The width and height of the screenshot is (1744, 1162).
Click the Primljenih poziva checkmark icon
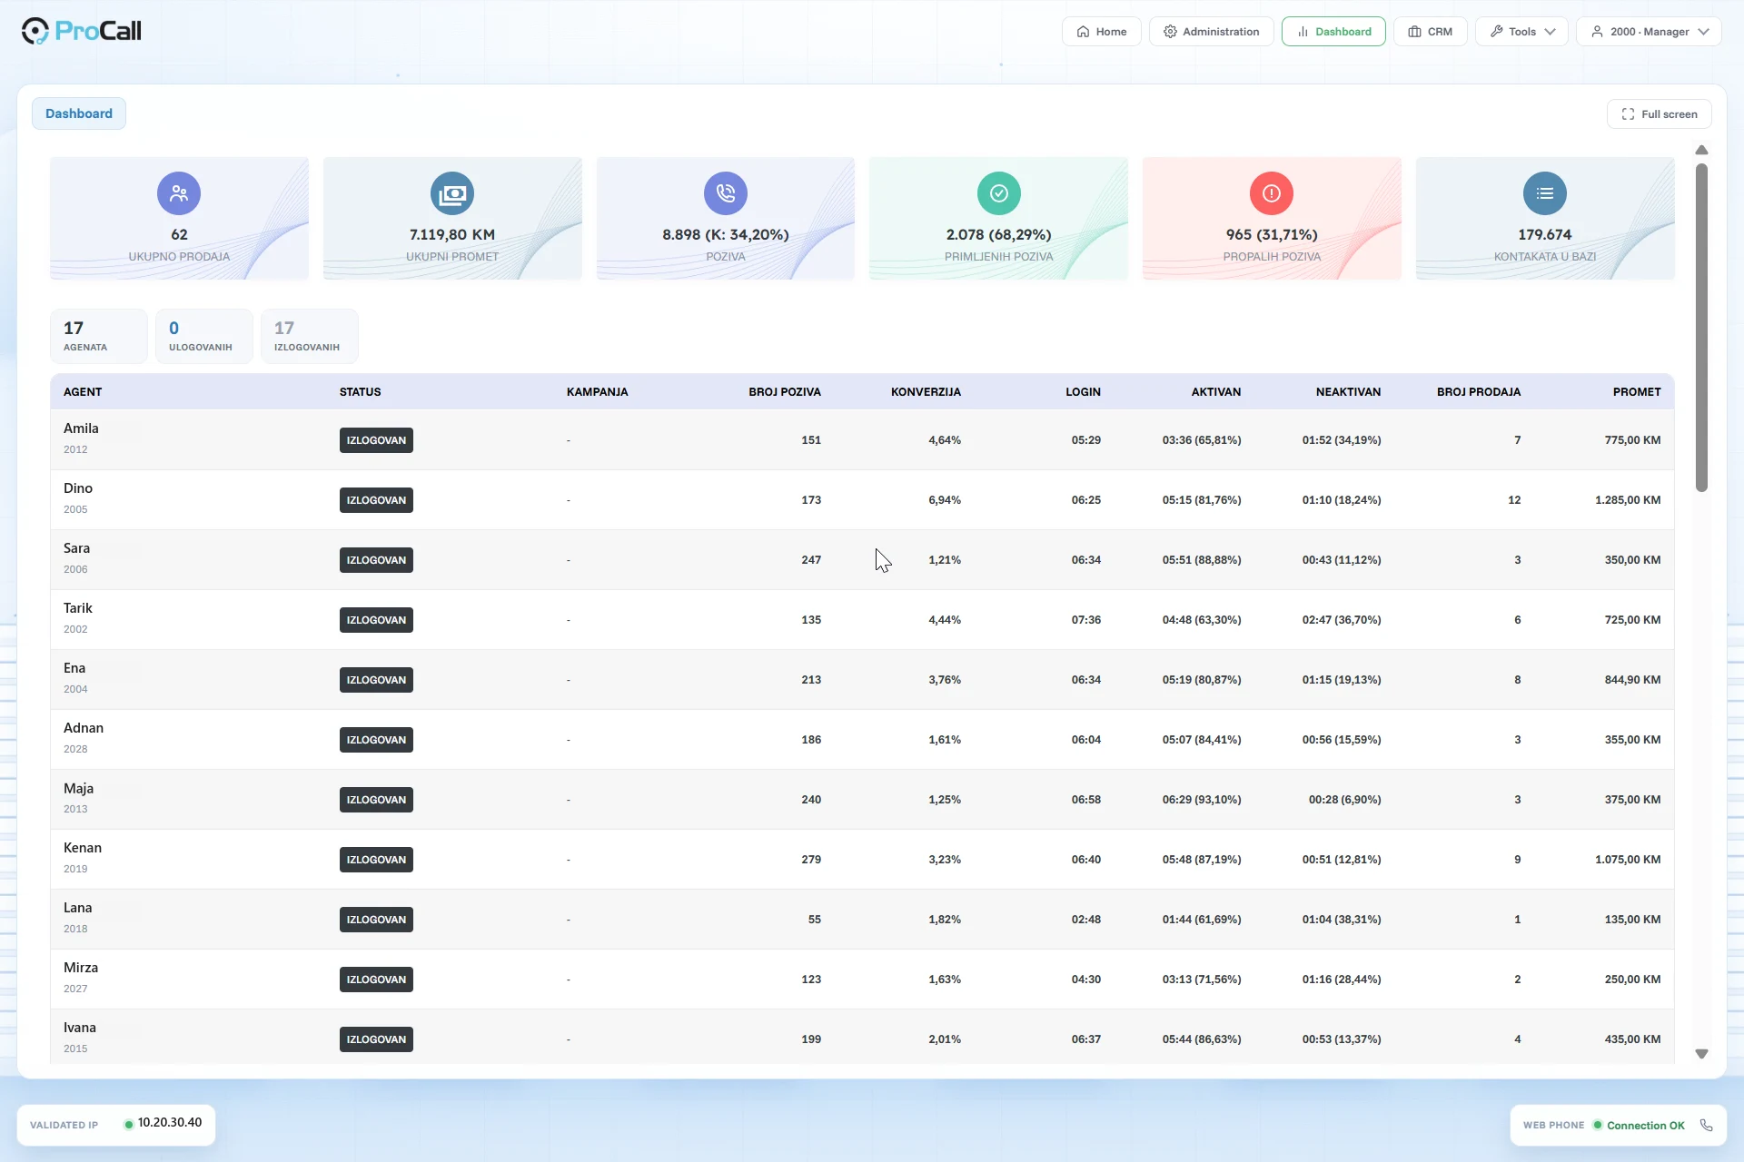tap(999, 193)
